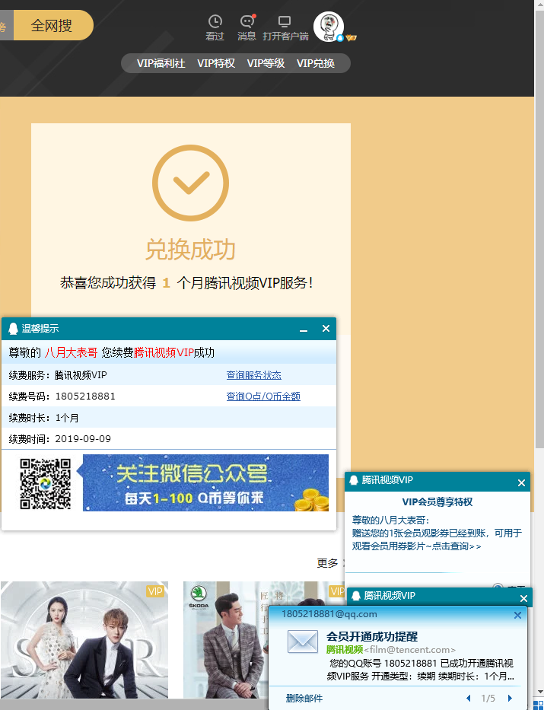Show the previous mail with the left arrow
The image size is (544, 710).
[x=468, y=698]
